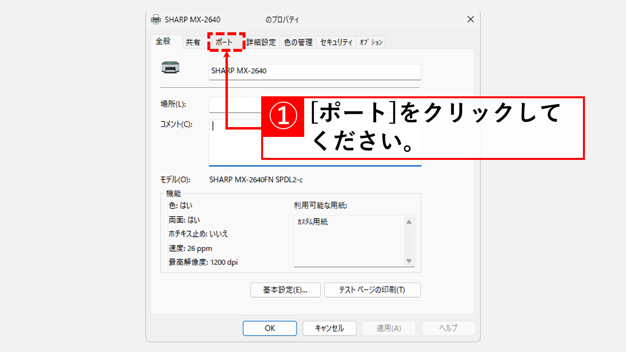Click the printer icon in the title bar
The height and width of the screenshot is (352, 626).
156,20
